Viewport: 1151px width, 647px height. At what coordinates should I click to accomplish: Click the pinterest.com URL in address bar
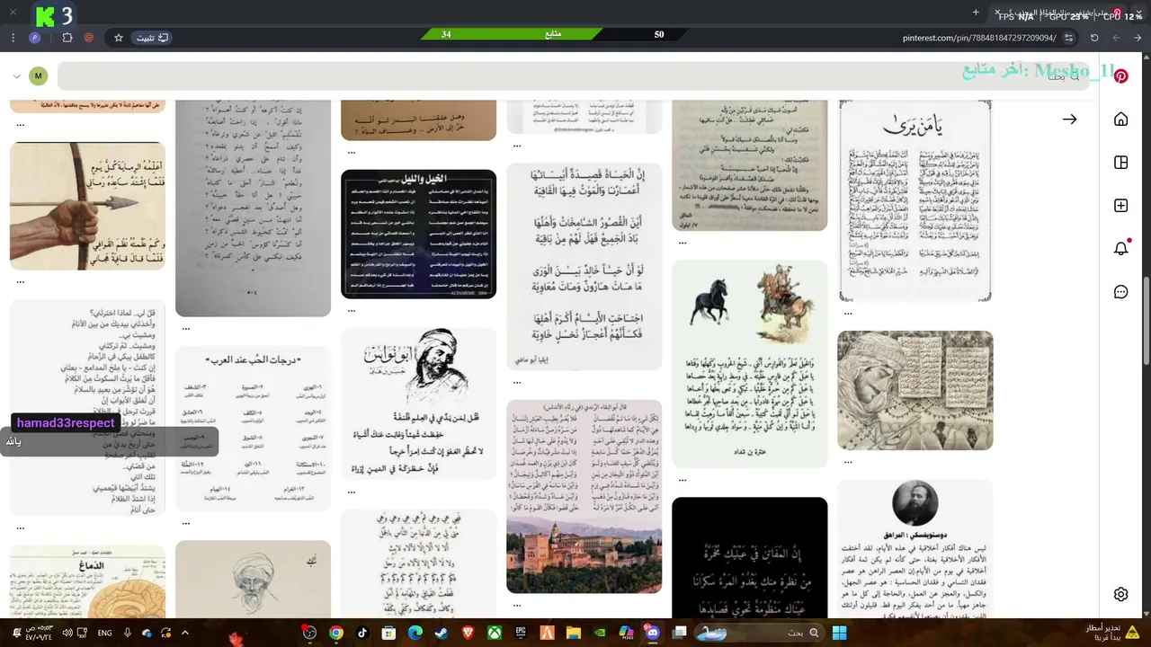click(979, 38)
